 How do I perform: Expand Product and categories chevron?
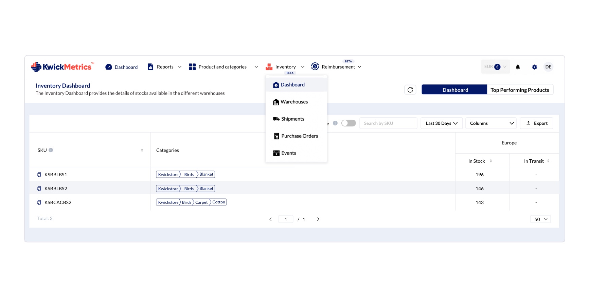[x=256, y=67]
